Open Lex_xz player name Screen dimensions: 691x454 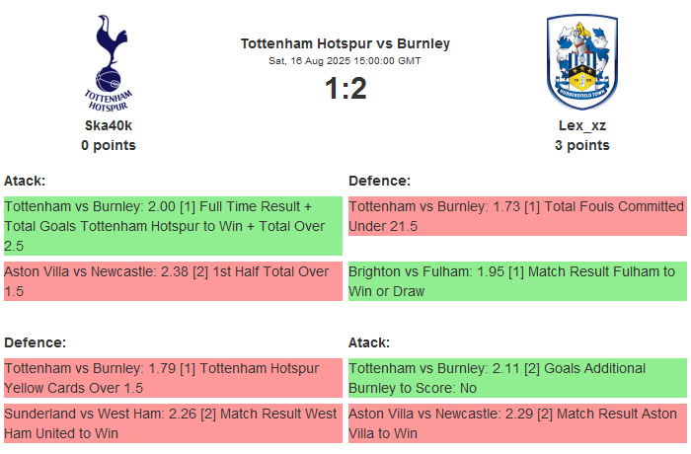coord(581,125)
